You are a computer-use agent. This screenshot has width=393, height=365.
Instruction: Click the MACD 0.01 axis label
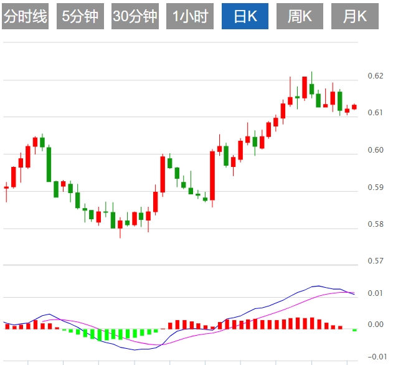click(376, 293)
